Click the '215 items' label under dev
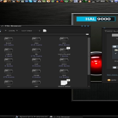The image size is (118, 118). (x=36, y=45)
